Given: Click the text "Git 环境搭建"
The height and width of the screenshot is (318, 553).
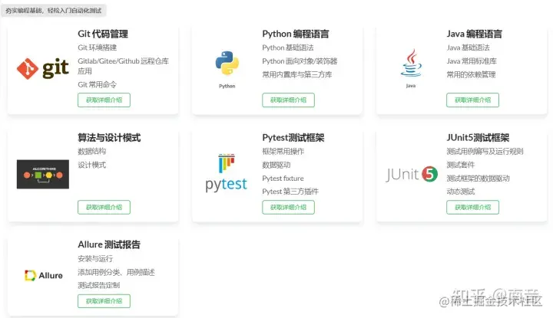Looking at the screenshot, I should coord(98,48).
